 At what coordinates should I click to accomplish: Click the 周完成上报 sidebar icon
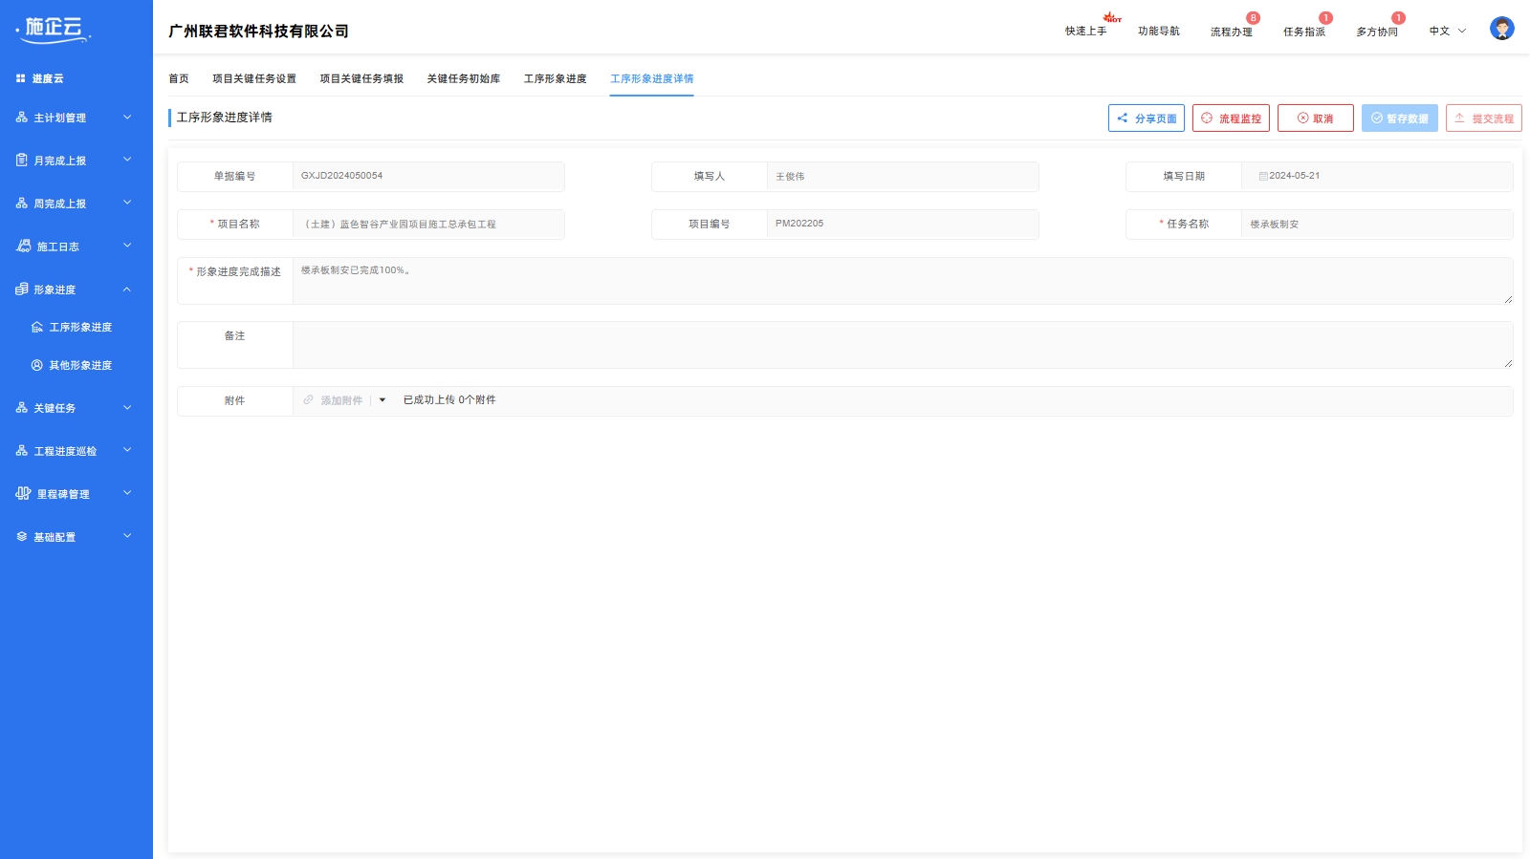22,204
